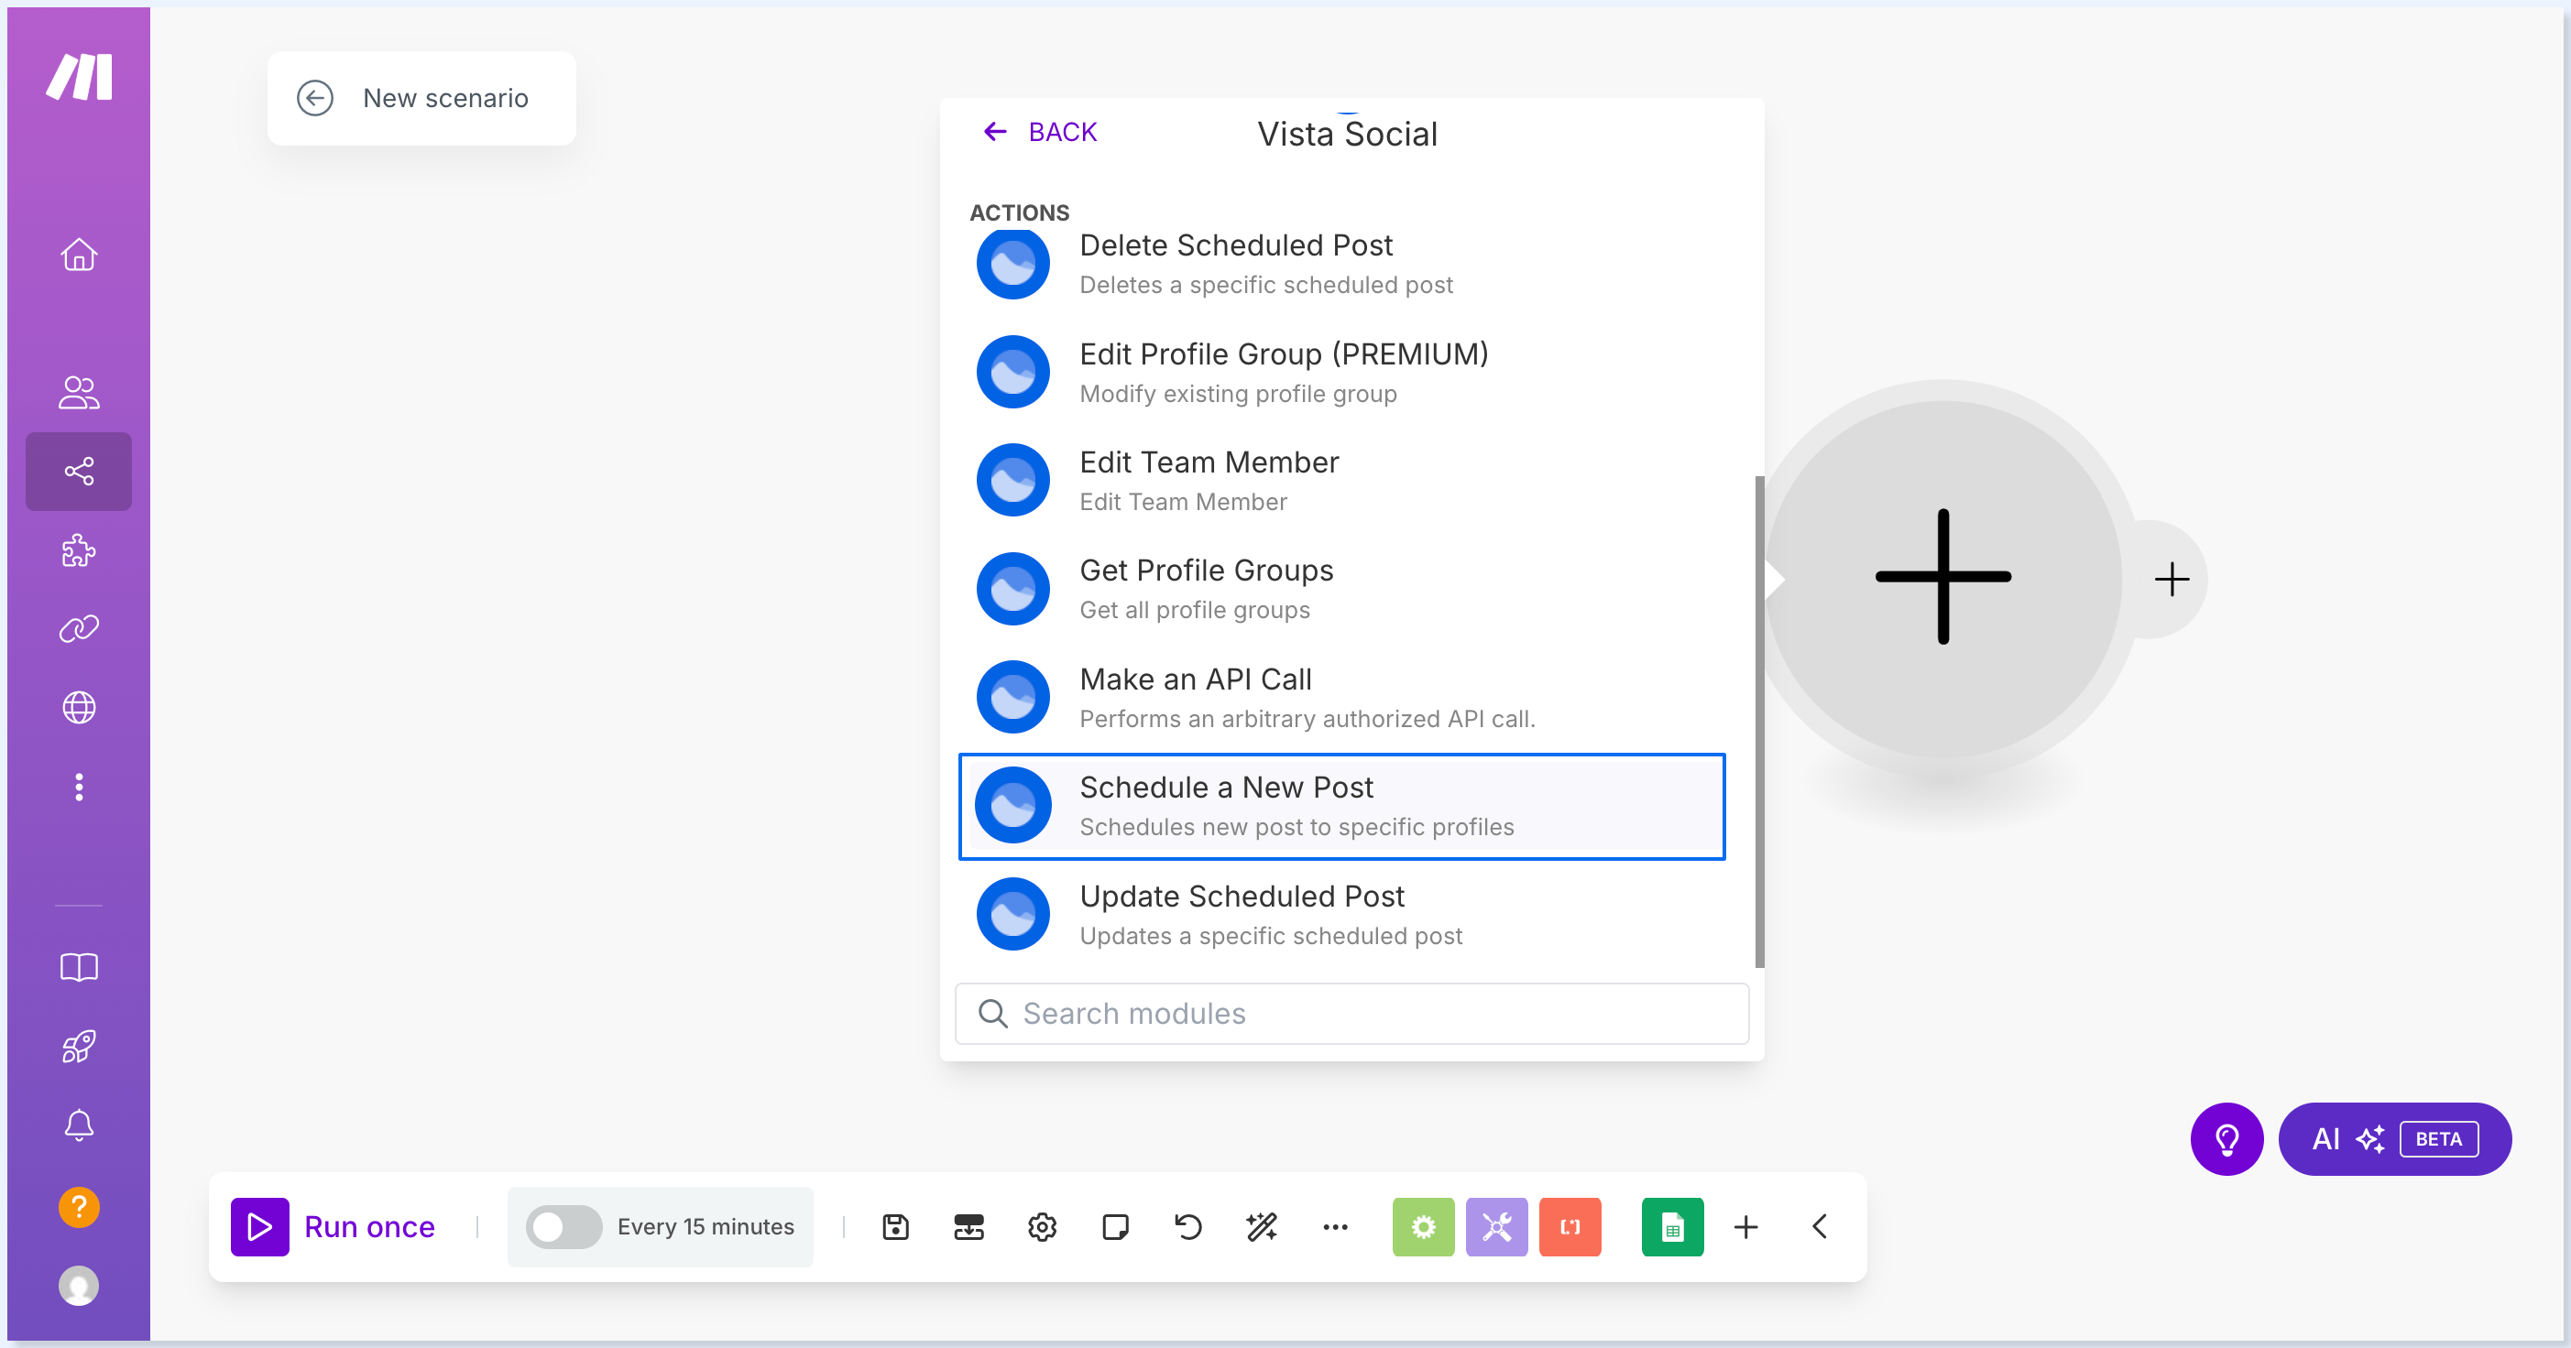Open the Resource hub book icon
The image size is (2571, 1348).
point(79,967)
